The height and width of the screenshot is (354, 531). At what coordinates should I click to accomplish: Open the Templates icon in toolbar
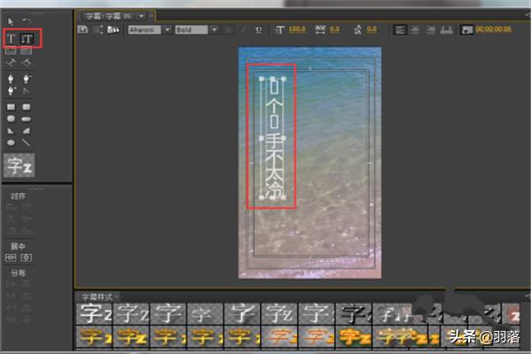click(x=112, y=29)
